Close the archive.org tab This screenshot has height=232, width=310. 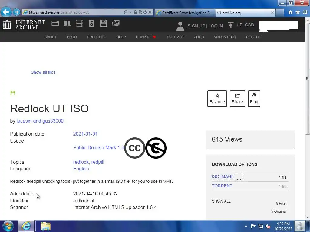pyautogui.click(x=272, y=13)
